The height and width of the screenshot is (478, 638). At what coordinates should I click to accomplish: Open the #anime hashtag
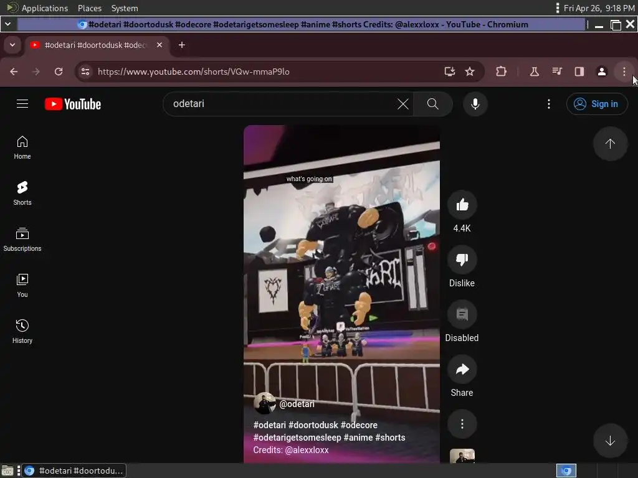pyautogui.click(x=358, y=438)
